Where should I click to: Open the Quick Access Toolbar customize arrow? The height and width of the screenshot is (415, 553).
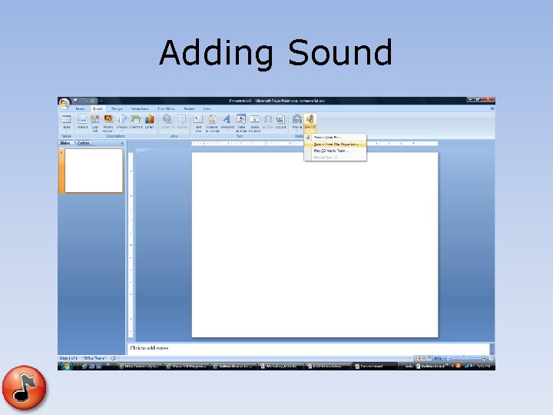[x=101, y=101]
